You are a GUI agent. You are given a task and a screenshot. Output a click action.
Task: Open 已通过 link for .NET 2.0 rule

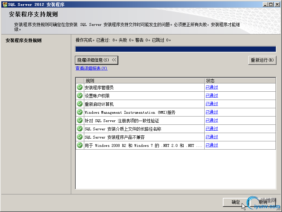212,145
